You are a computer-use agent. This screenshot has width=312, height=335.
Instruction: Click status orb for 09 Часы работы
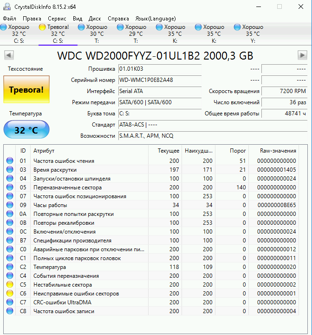tap(10, 205)
